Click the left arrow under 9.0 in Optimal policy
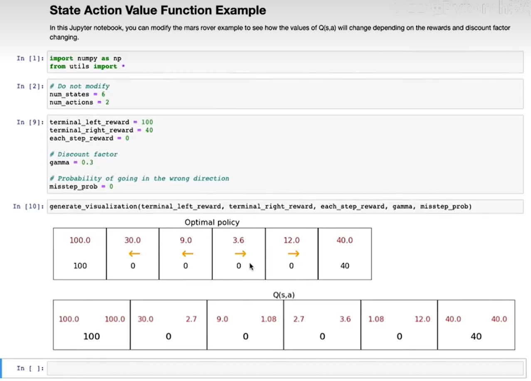The width and height of the screenshot is (531, 381). pos(188,254)
